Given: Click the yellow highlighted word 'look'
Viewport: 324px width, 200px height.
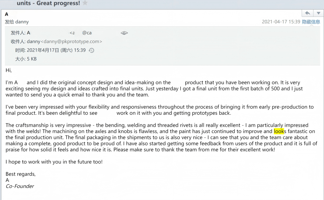Looking at the screenshot, I should click(x=279, y=131).
